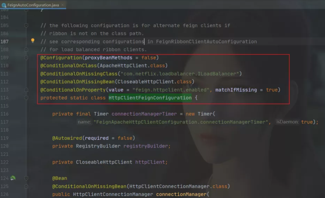325x198 pixels.
Task: Collapse the @Bean method fold at line 124
Action: click(26, 178)
